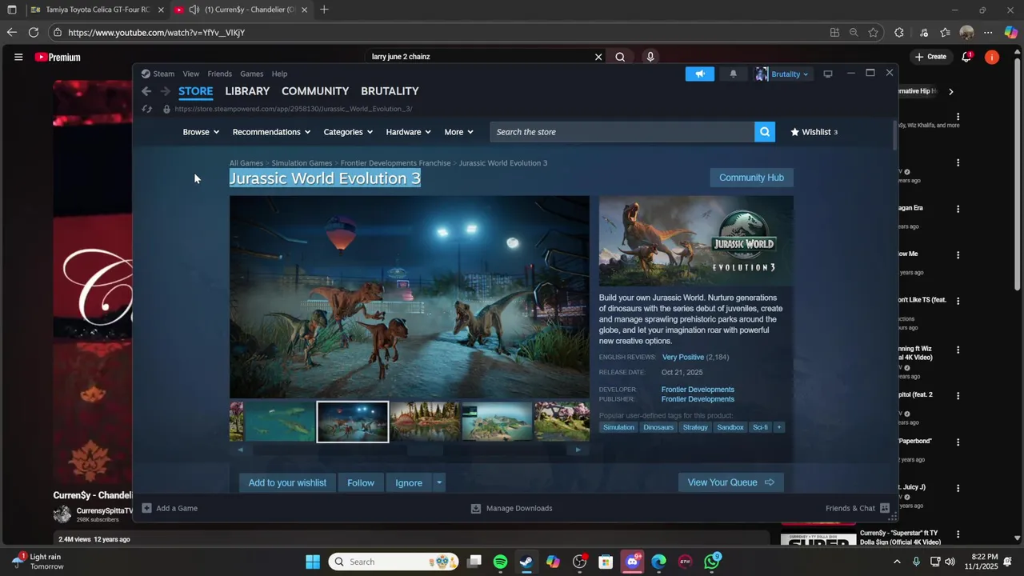
Task: Switch Steam to Big Picture mode
Action: click(828, 74)
